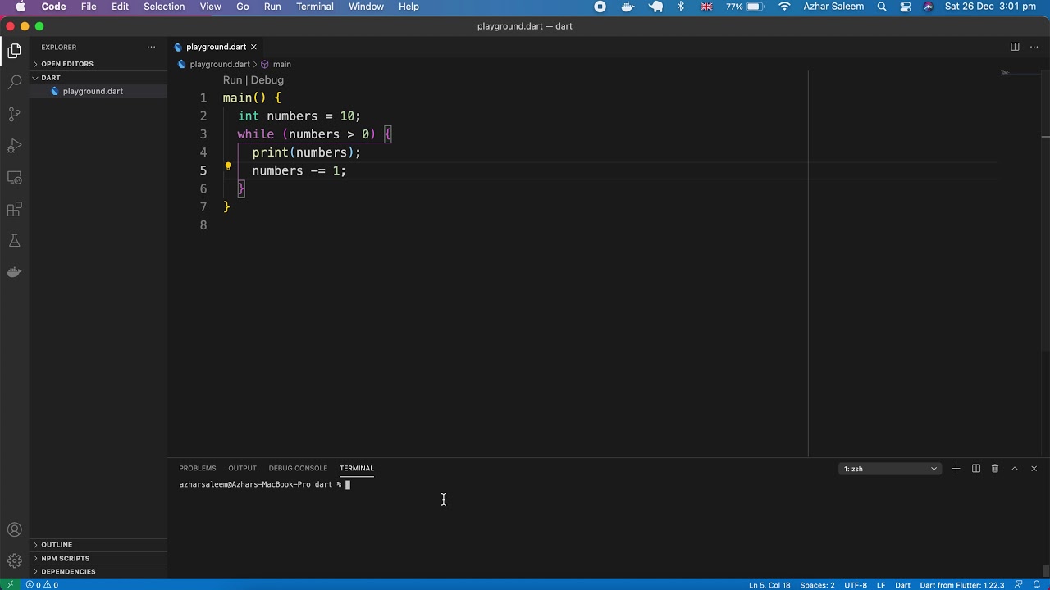The width and height of the screenshot is (1050, 590).
Task: Open the Manage gear icon
Action: 14,561
